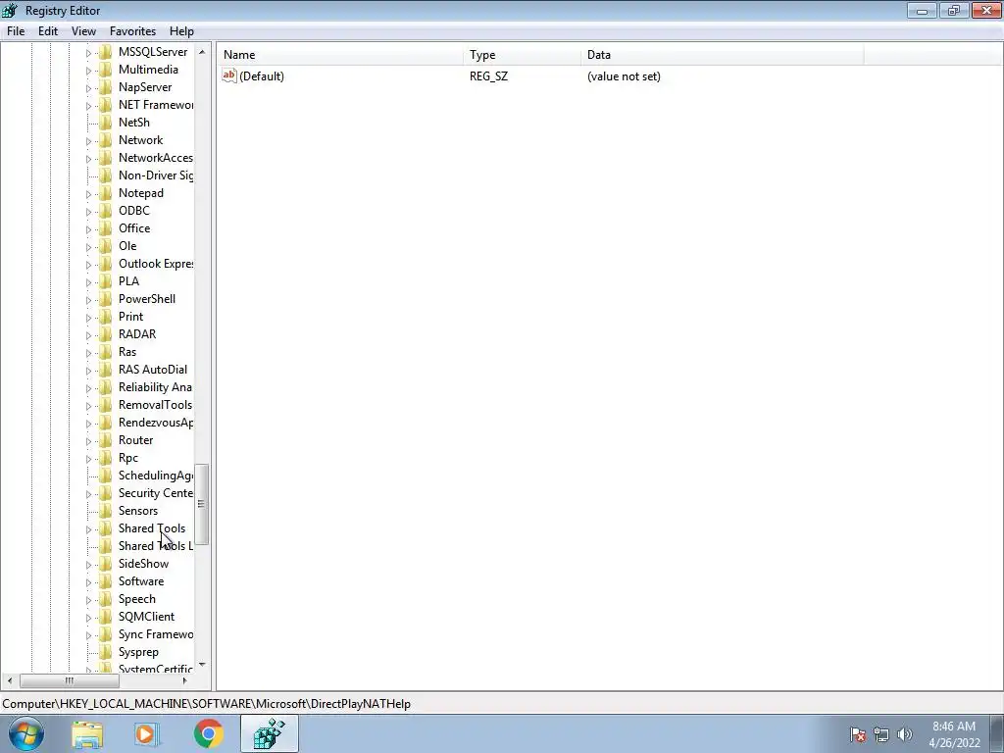The image size is (1004, 753).
Task: Expand the Rpc key
Action: 89,459
